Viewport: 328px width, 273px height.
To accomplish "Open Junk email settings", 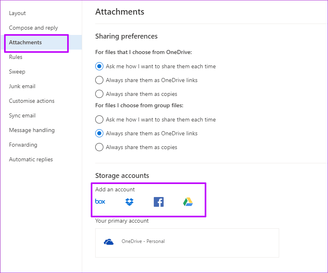I will click(22, 86).
